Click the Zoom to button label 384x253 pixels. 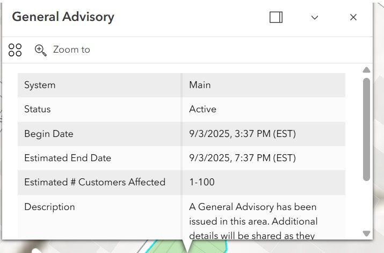tap(71, 50)
